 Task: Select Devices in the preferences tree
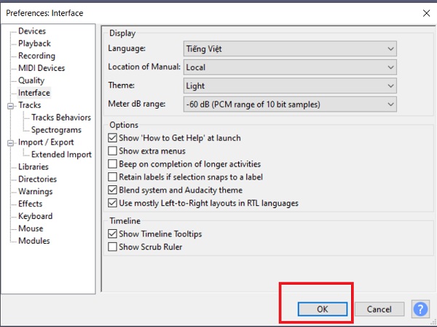32,31
